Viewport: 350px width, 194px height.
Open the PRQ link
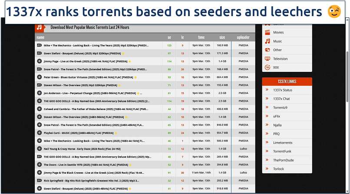[x=276, y=134]
